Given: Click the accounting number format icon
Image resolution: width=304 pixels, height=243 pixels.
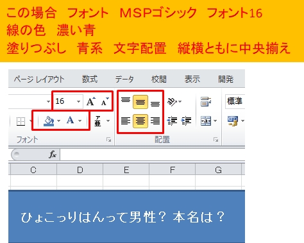Looking at the screenshot, I should pos(233,121).
